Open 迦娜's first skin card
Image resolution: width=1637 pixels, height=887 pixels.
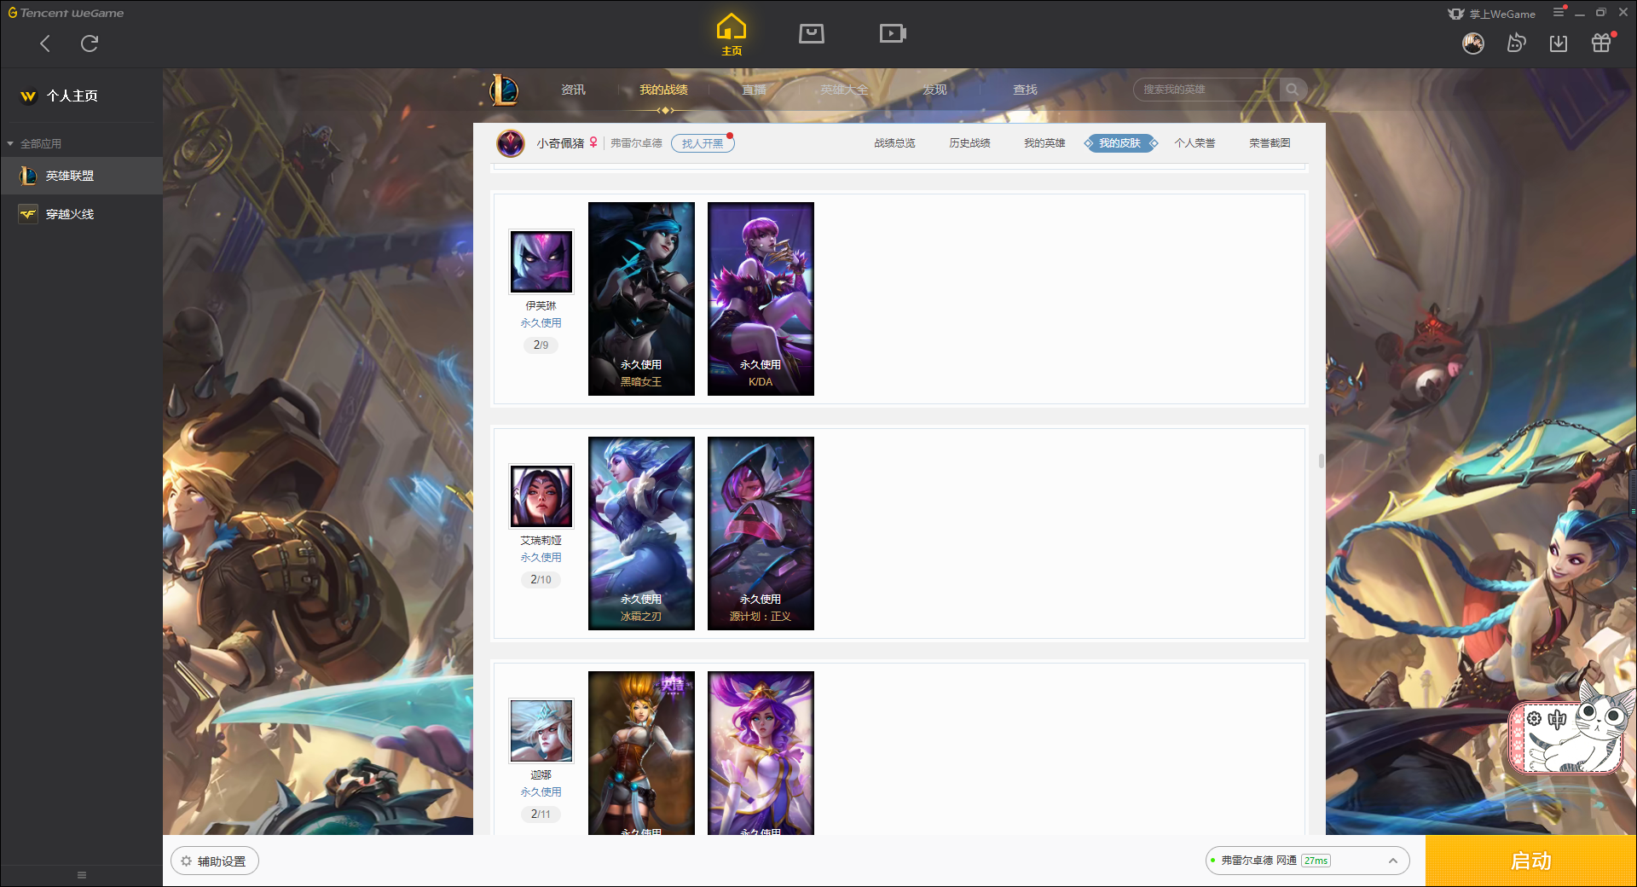click(x=641, y=753)
